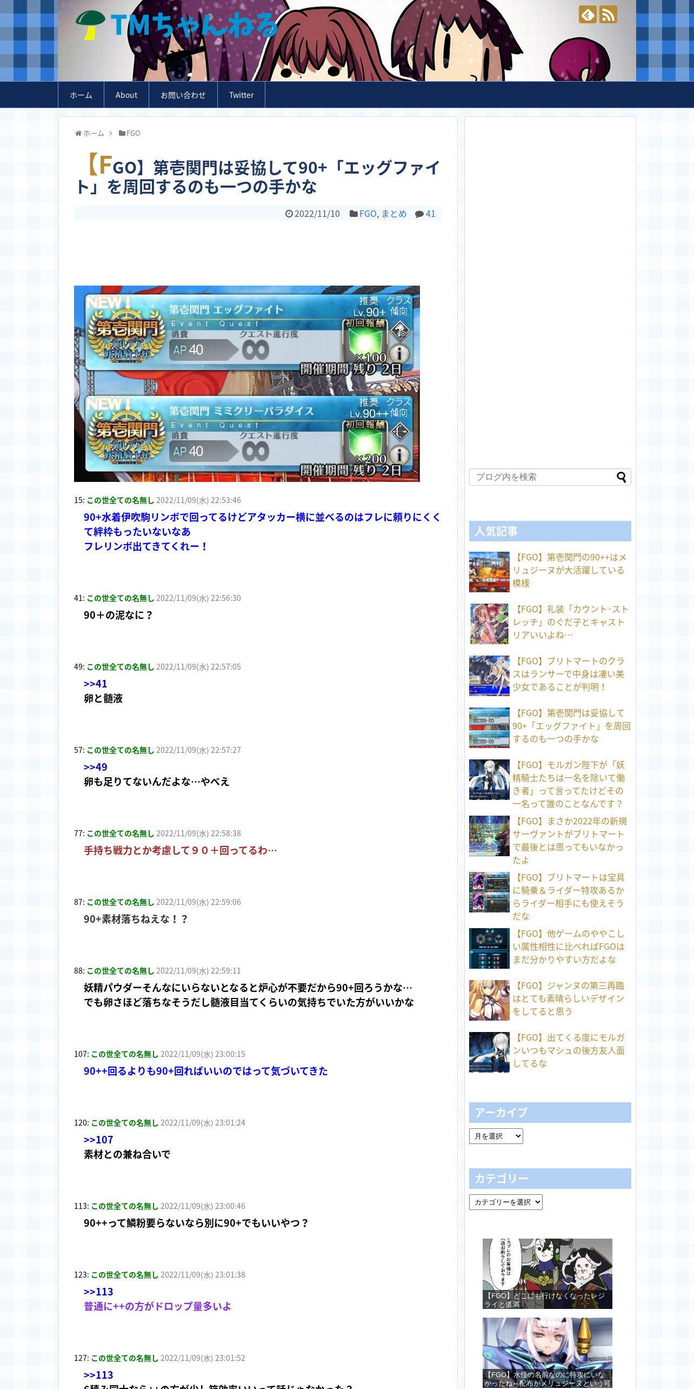The image size is (694, 1389).
Task: Click the comment bubble icon near 41
Action: pyautogui.click(x=419, y=214)
